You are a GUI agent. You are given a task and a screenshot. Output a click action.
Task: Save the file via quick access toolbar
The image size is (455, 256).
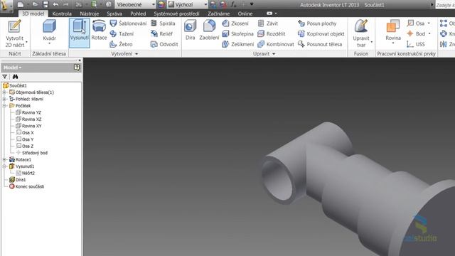(45, 4)
